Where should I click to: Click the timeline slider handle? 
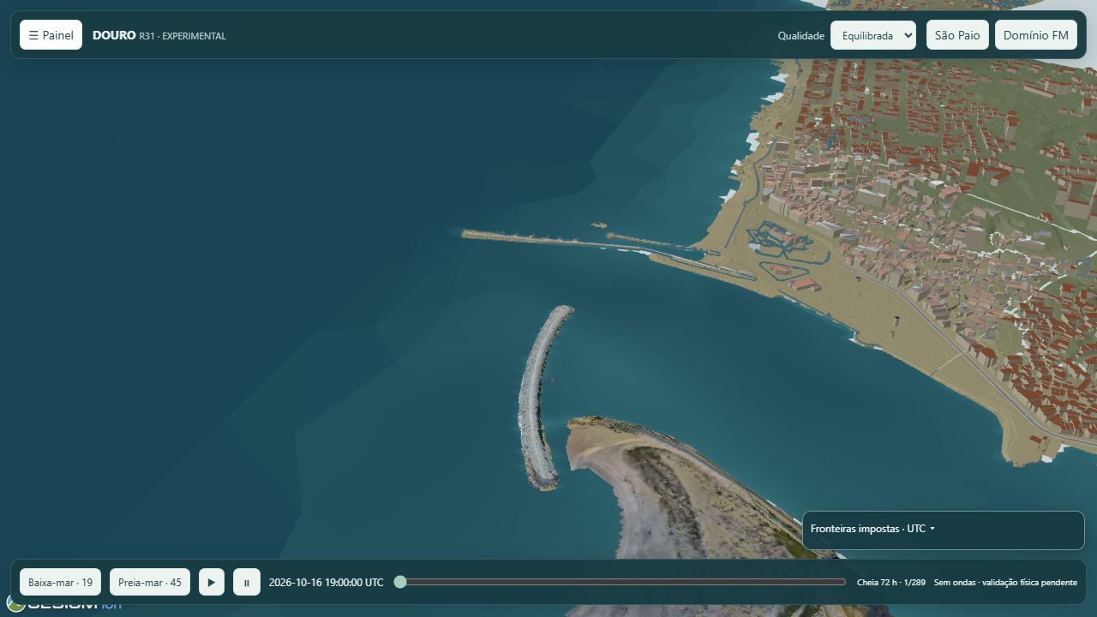pyautogui.click(x=400, y=582)
